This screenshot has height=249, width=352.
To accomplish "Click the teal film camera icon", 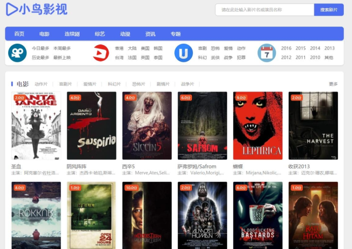I will 17,53.
